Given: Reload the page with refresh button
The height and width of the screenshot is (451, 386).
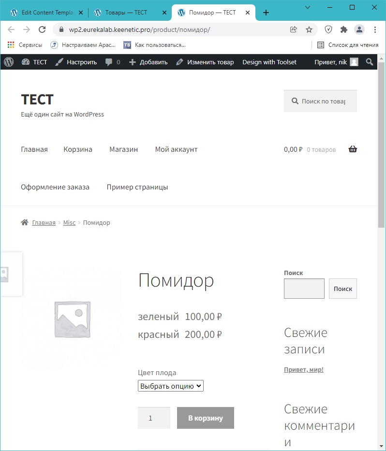Looking at the screenshot, I should pos(42,29).
